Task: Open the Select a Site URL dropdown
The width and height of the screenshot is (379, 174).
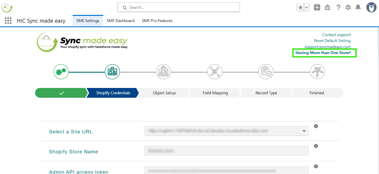Action: 227,131
